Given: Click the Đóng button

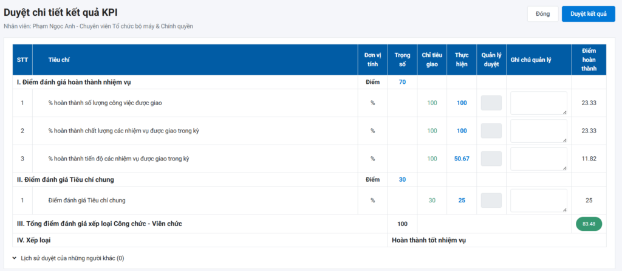Looking at the screenshot, I should (x=542, y=14).
